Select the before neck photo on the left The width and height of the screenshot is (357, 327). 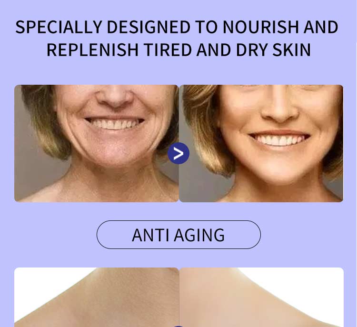(x=97, y=297)
